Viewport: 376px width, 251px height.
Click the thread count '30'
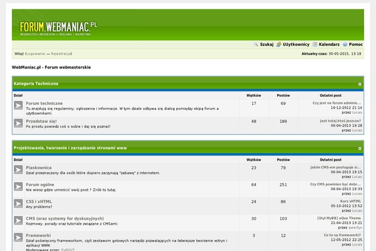click(x=254, y=218)
